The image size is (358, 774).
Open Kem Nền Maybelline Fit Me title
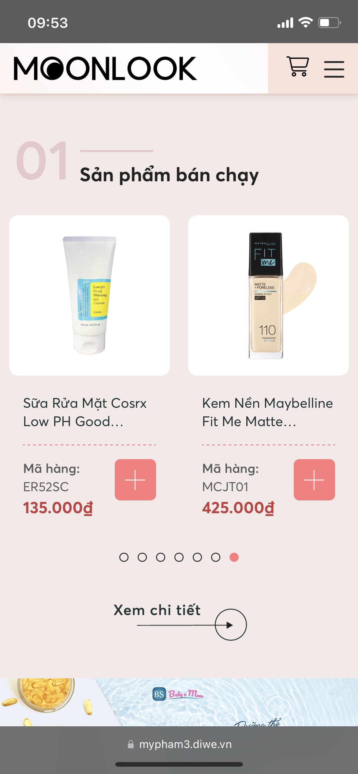(267, 412)
